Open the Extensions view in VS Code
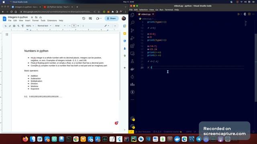Image resolution: width=257 pixels, height=144 pixels. [132, 46]
